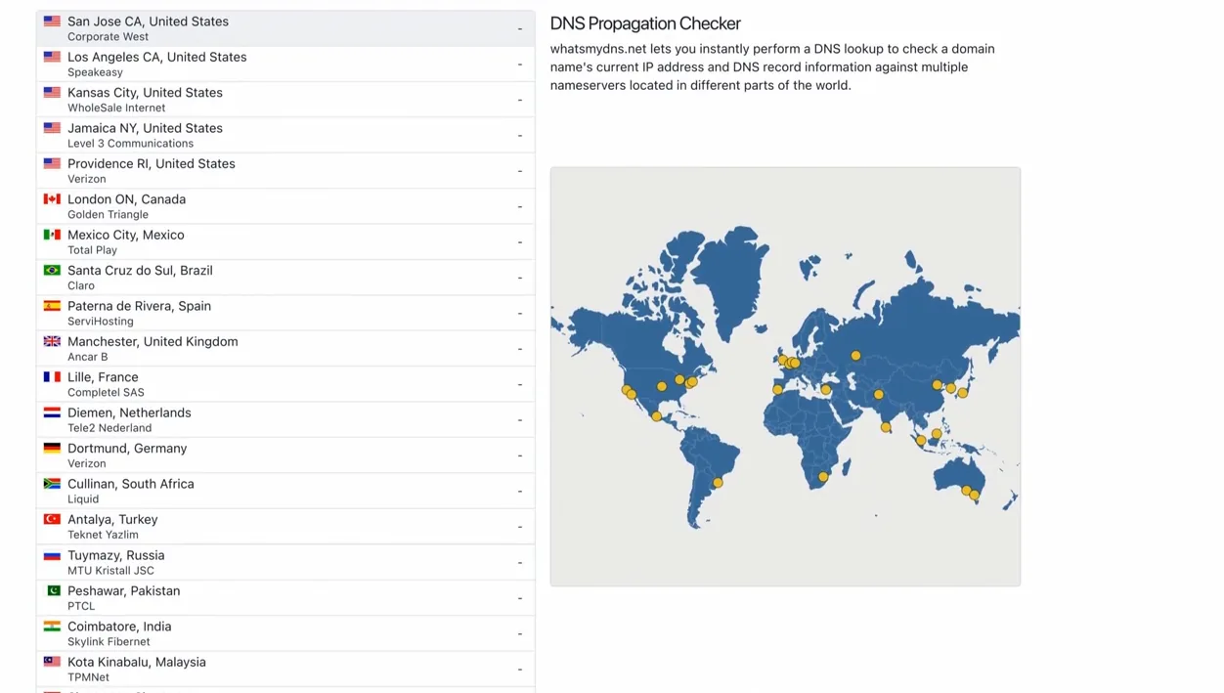
Task: Click the result dash for Dortmund, Germany
Action: click(520, 455)
